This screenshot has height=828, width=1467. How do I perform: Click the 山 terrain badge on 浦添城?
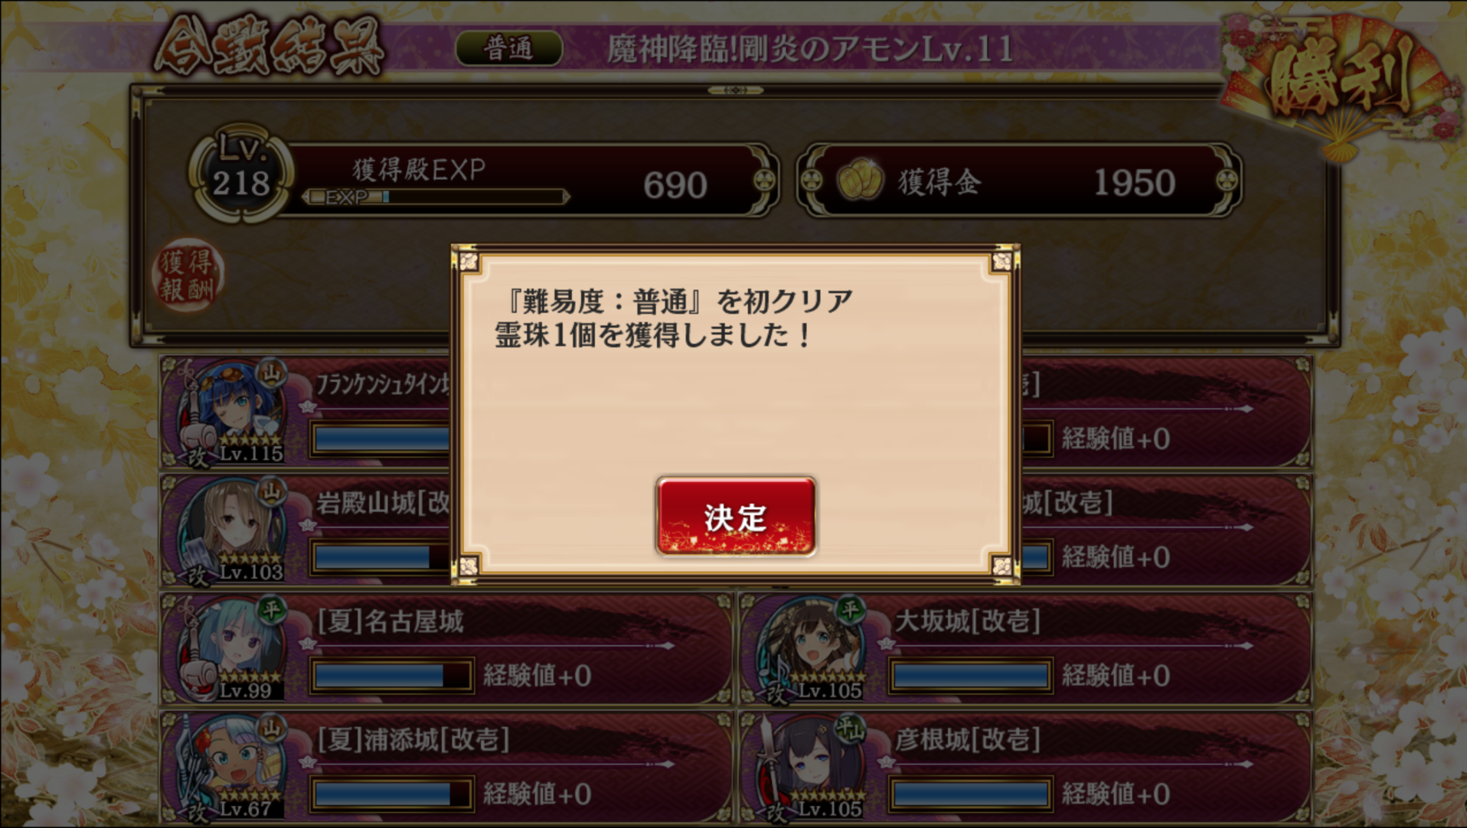[271, 729]
